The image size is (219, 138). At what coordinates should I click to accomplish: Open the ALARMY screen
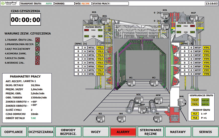pyautogui.click(x=123, y=132)
